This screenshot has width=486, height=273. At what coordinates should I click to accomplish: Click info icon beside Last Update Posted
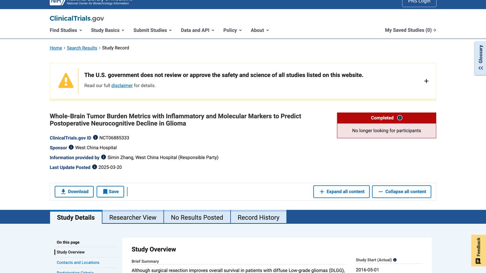(x=95, y=167)
